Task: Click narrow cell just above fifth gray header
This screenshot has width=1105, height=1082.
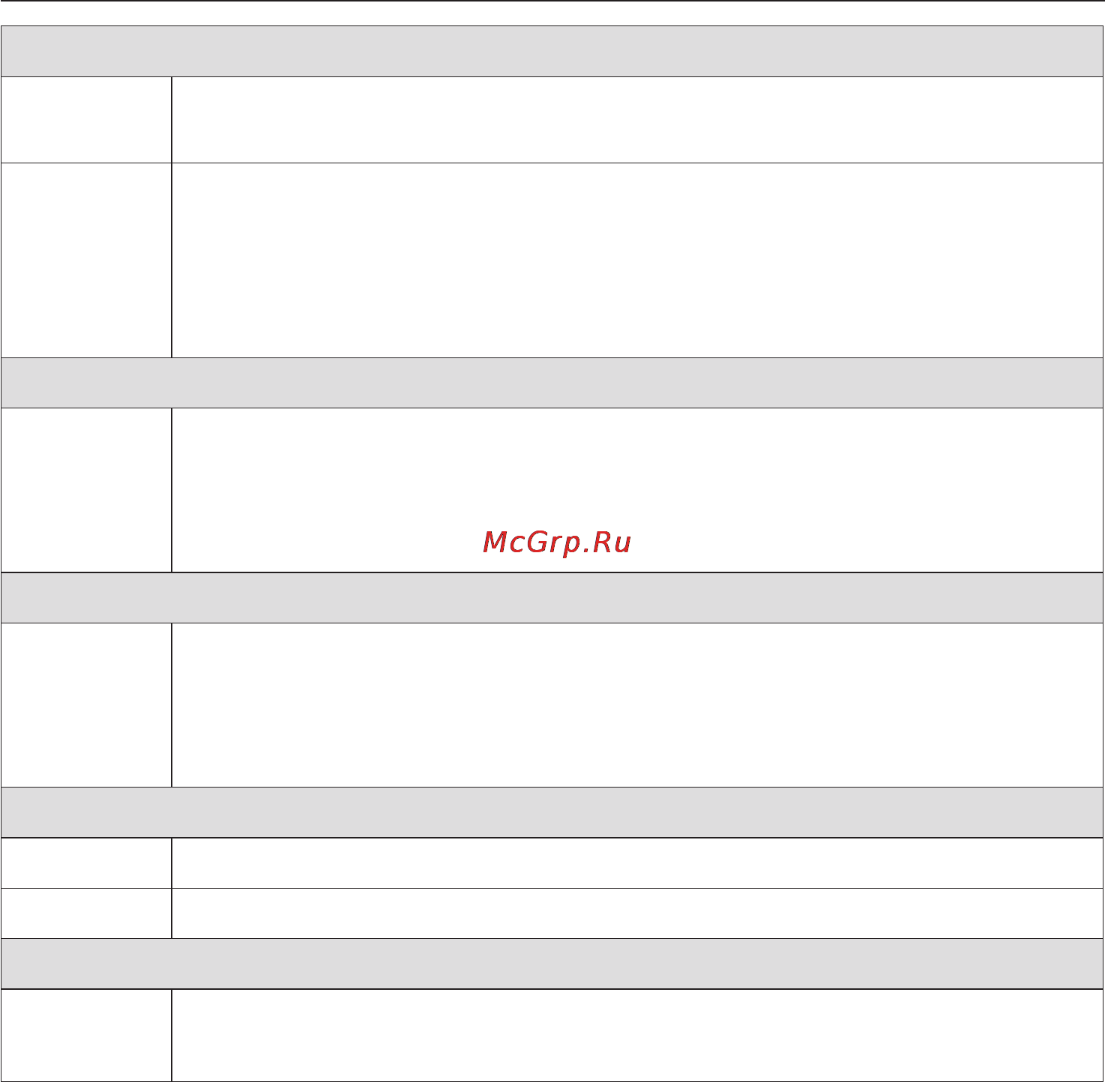Action: tap(86, 913)
